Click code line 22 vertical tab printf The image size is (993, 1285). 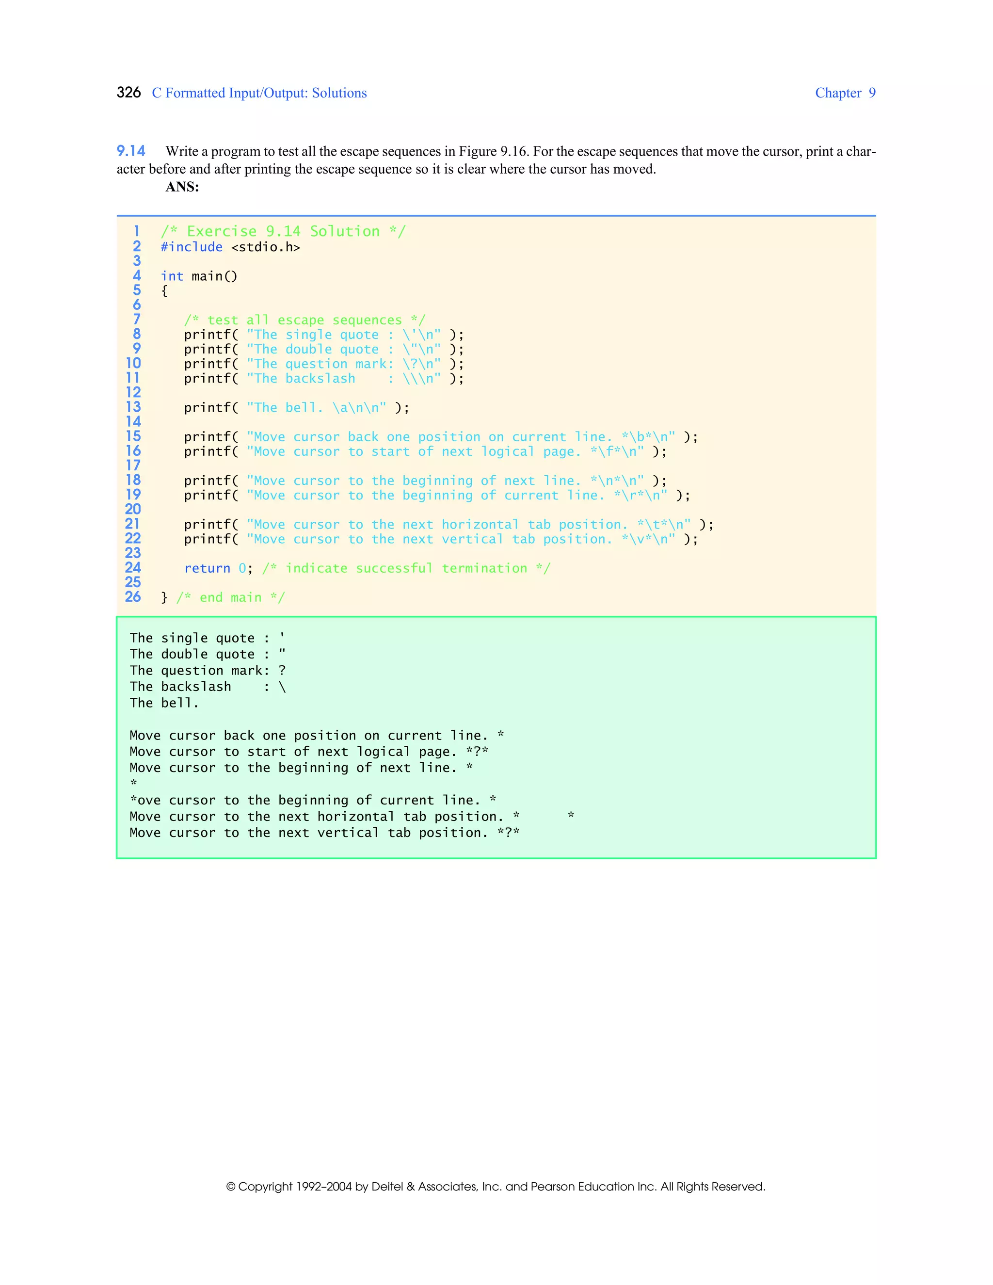441,539
